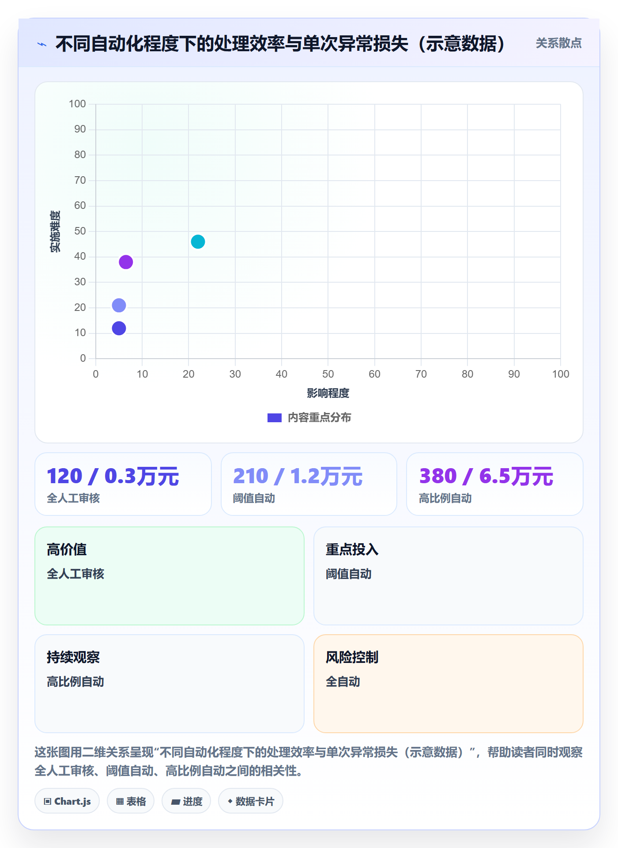618x848 pixels.
Task: Click the 实施难度 y-axis title
Action: [x=55, y=231]
